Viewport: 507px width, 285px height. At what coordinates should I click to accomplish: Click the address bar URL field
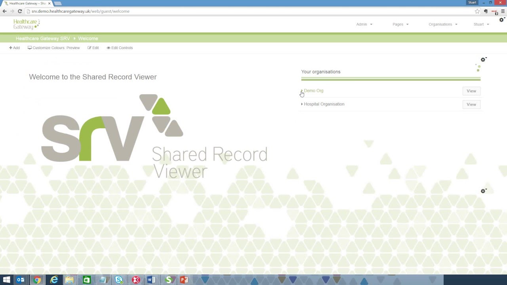pyautogui.click(x=250, y=11)
